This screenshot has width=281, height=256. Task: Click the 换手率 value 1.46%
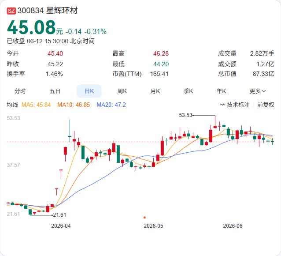[x=54, y=74]
